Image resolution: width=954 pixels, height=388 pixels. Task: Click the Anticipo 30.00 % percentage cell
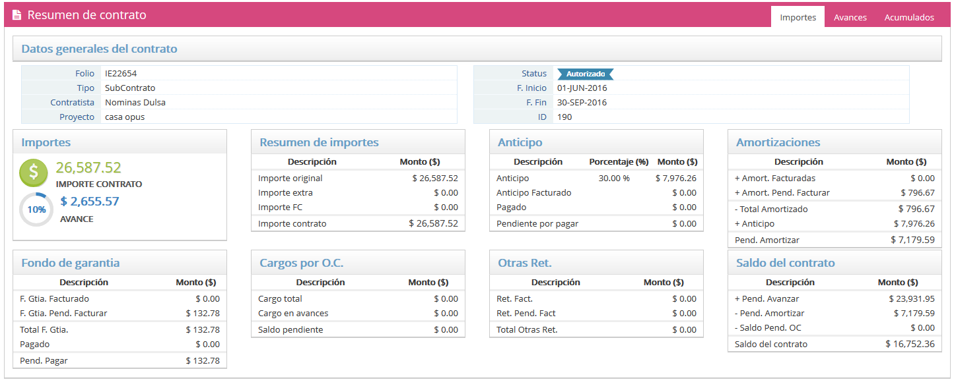click(x=614, y=178)
